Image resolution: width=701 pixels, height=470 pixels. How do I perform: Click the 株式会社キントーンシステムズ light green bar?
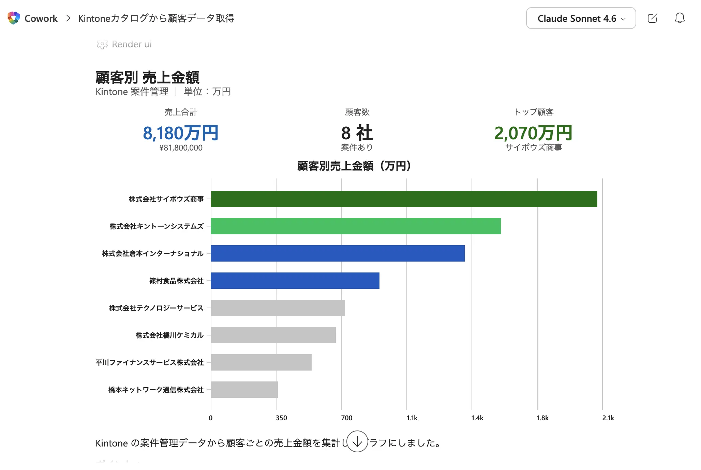tap(356, 226)
